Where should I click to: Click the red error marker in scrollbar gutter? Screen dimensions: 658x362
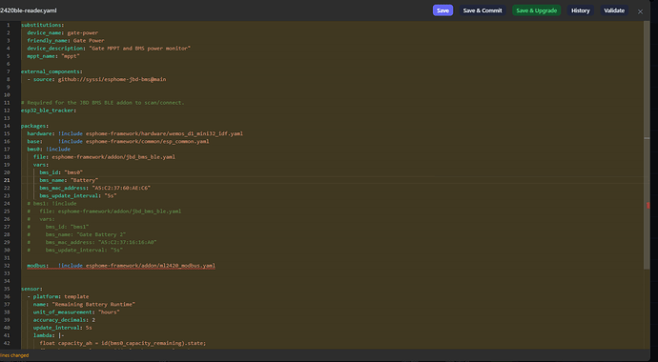(648, 206)
